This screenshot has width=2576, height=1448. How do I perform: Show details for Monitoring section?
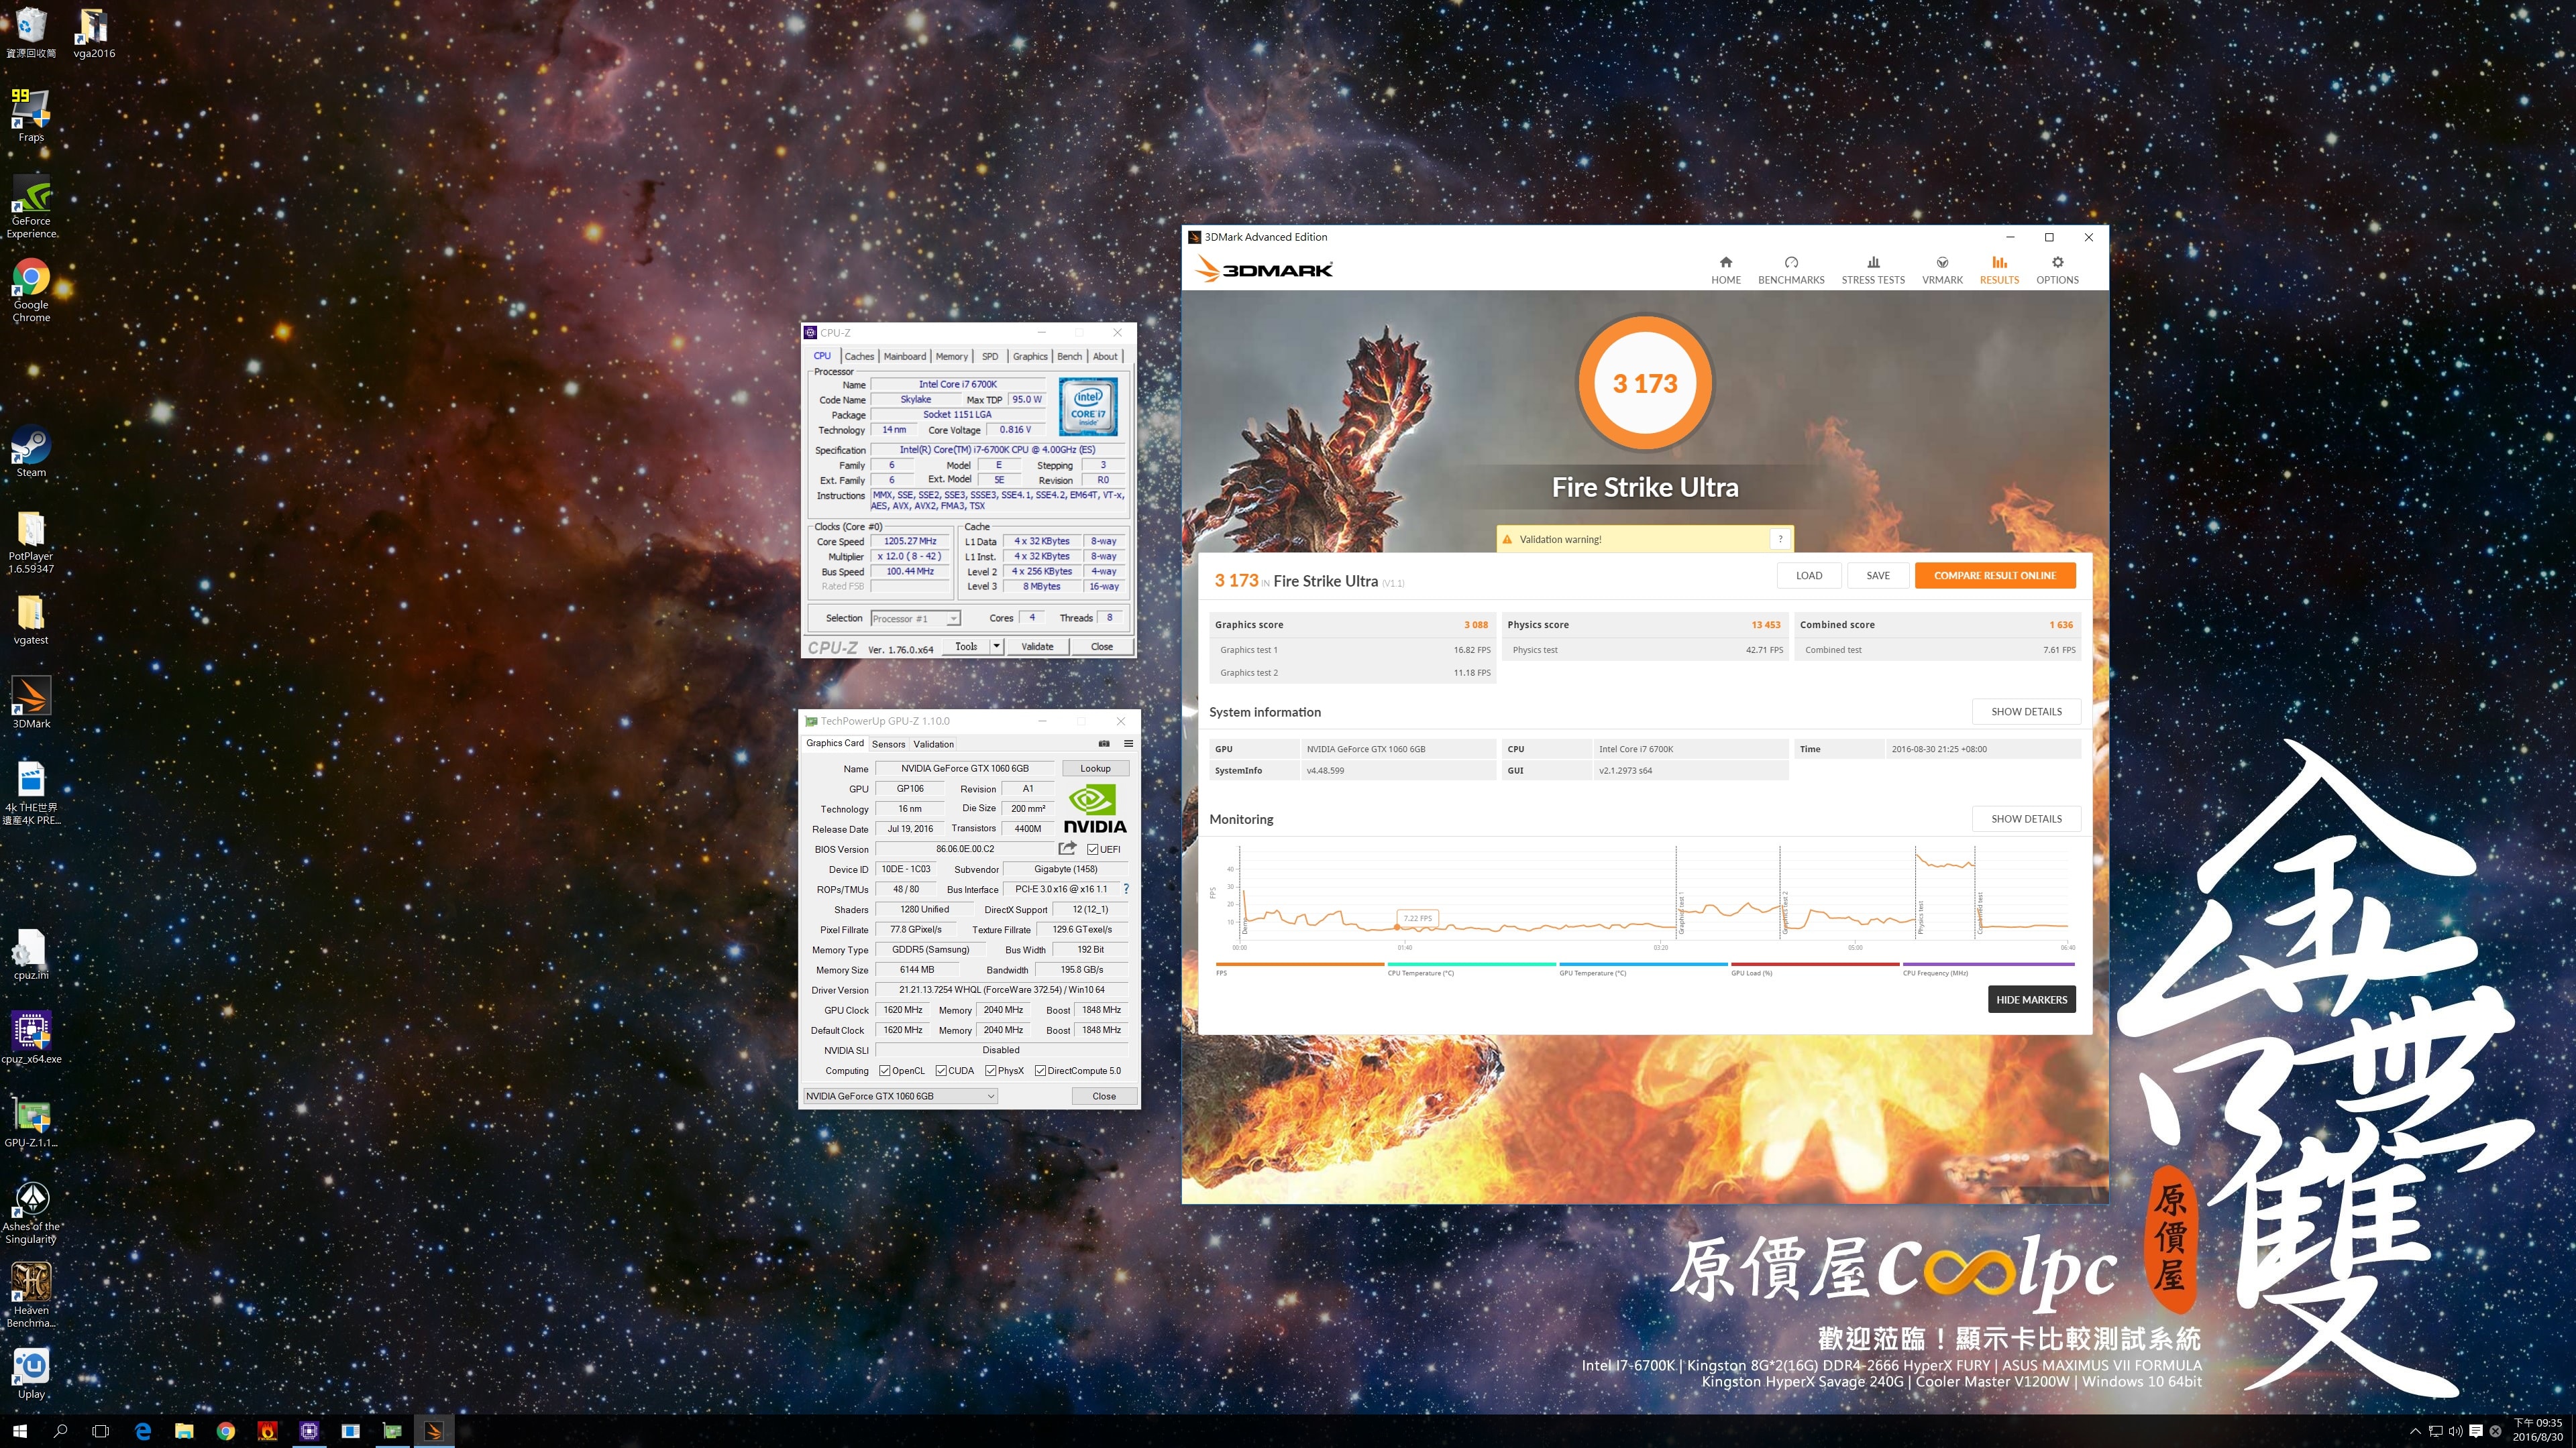click(2026, 819)
